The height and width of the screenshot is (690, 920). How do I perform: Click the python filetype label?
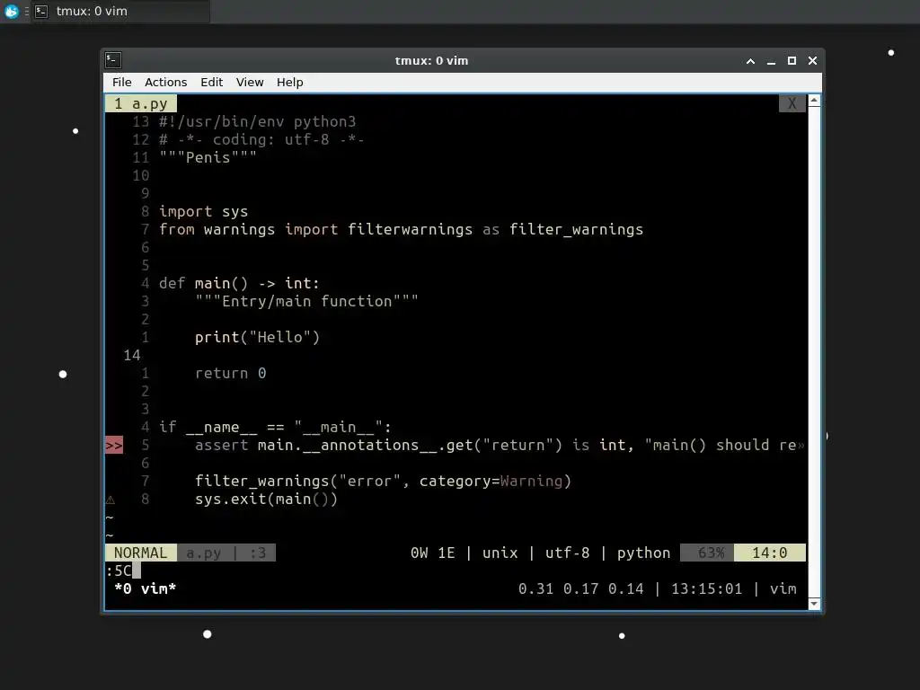[x=643, y=553]
